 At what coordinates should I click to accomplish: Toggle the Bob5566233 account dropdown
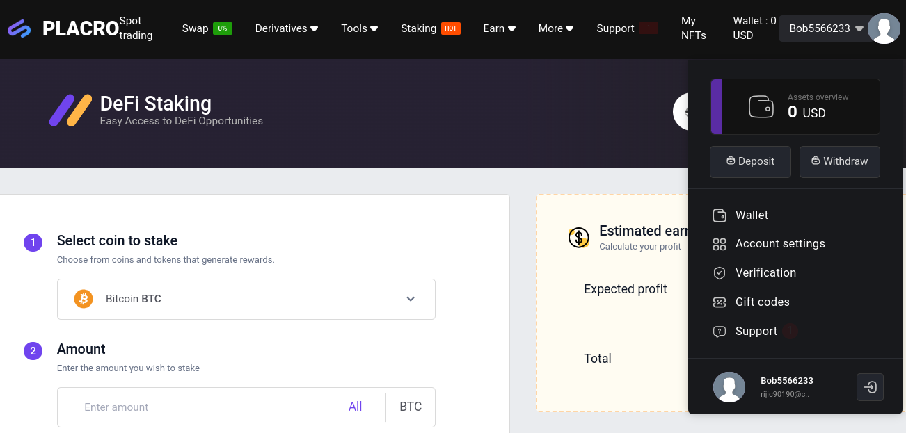click(825, 28)
